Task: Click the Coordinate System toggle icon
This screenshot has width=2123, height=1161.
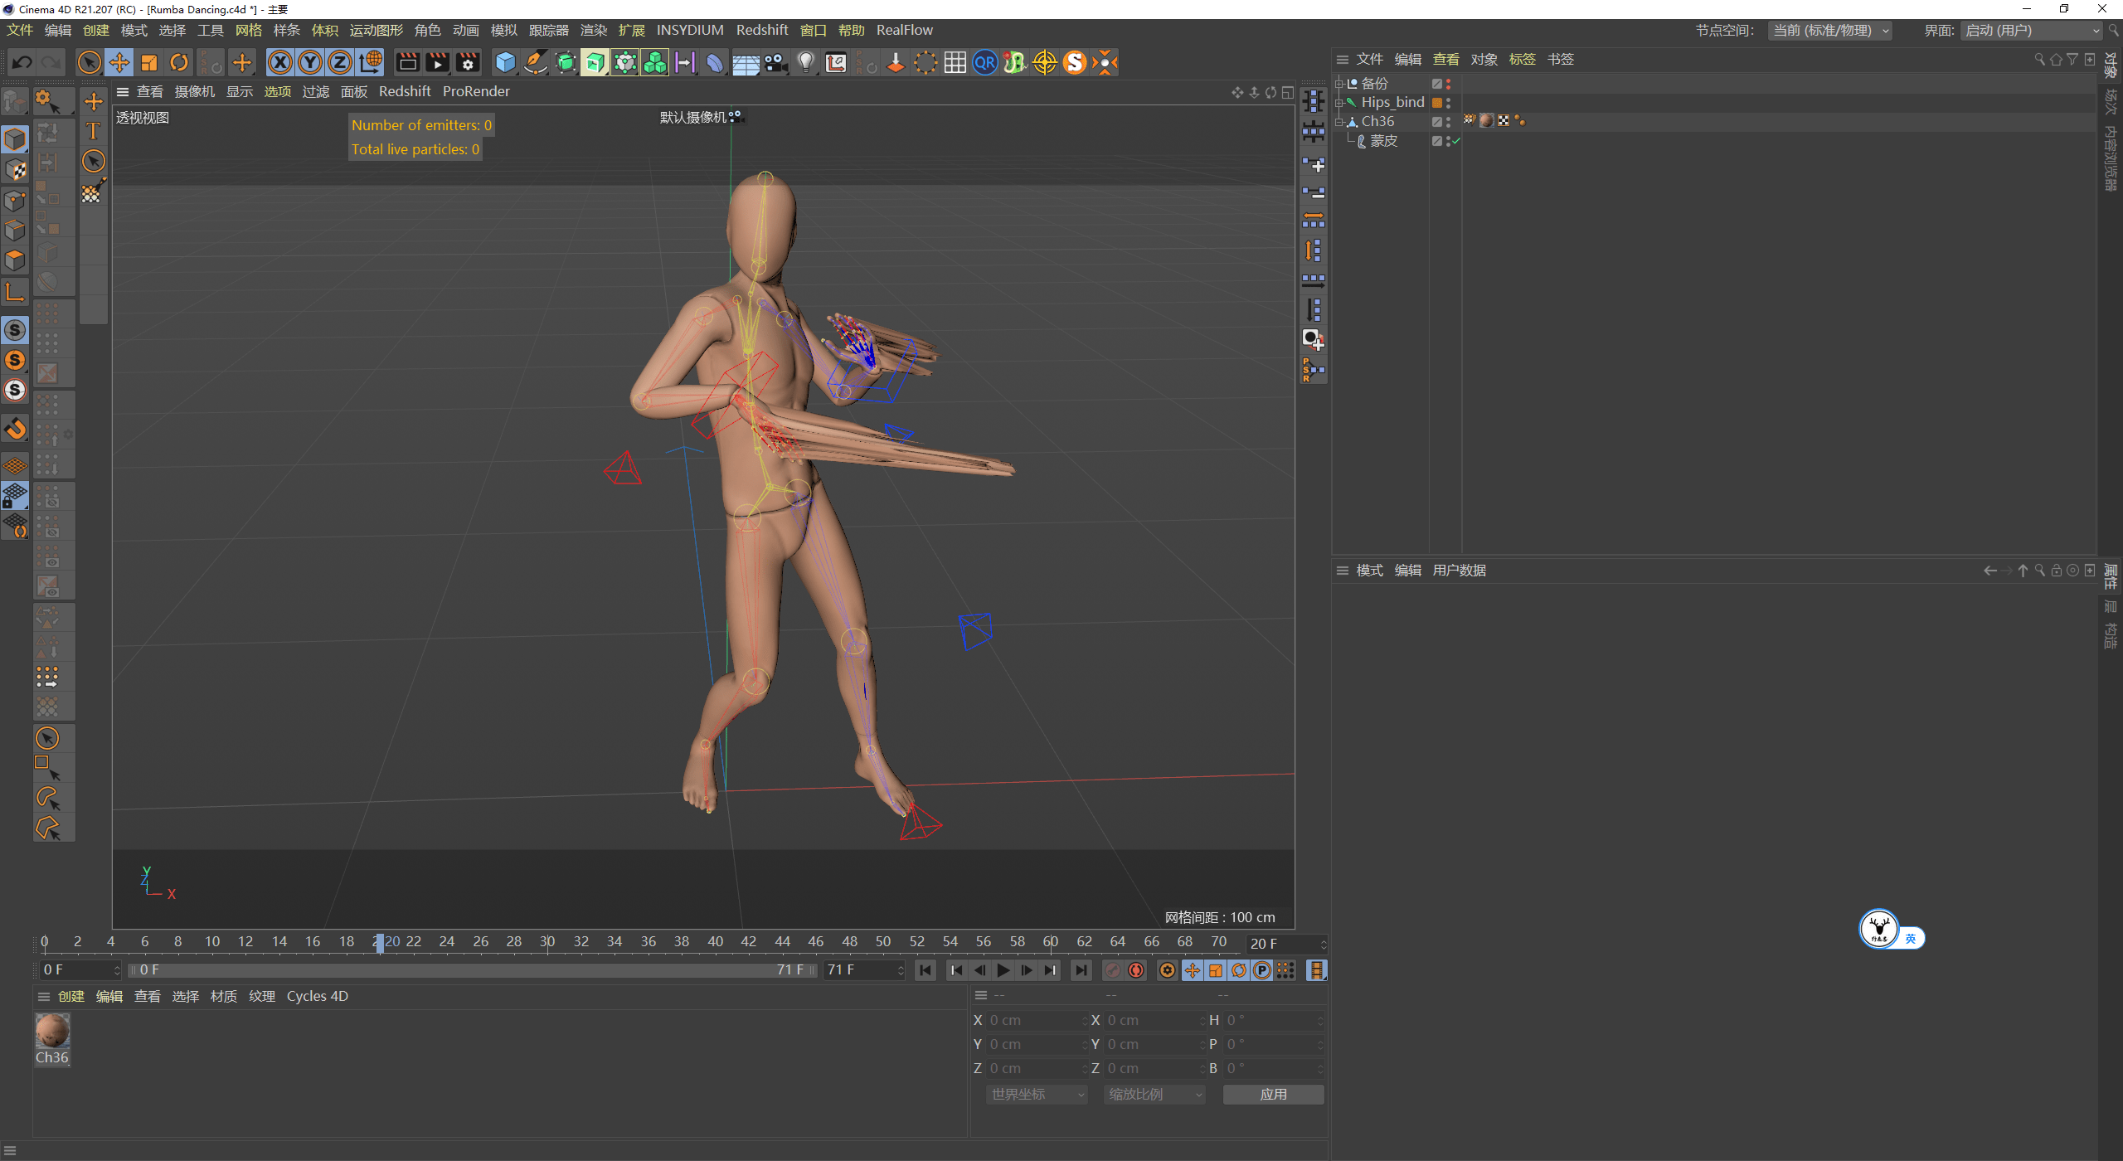Action: coord(371,62)
